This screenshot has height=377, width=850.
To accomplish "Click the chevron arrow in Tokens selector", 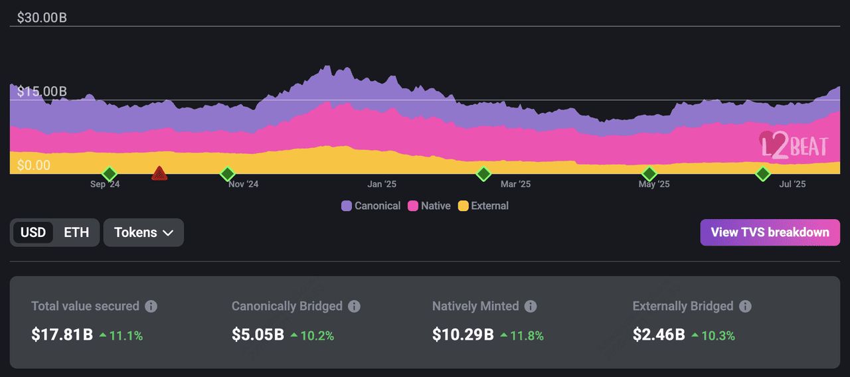I will tap(168, 233).
